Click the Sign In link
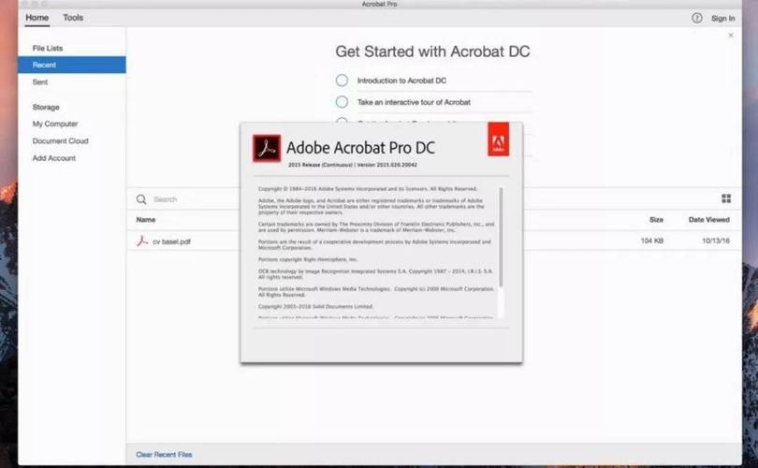The height and width of the screenshot is (468, 758). (x=722, y=19)
